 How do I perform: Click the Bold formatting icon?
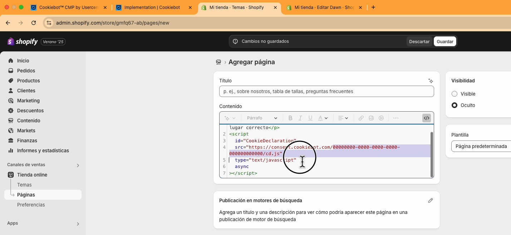(290, 118)
